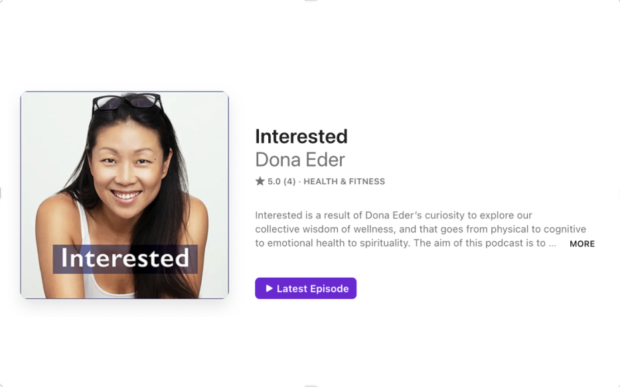Click the star rating icon
Viewport: 620px width, 387px height.
point(260,182)
